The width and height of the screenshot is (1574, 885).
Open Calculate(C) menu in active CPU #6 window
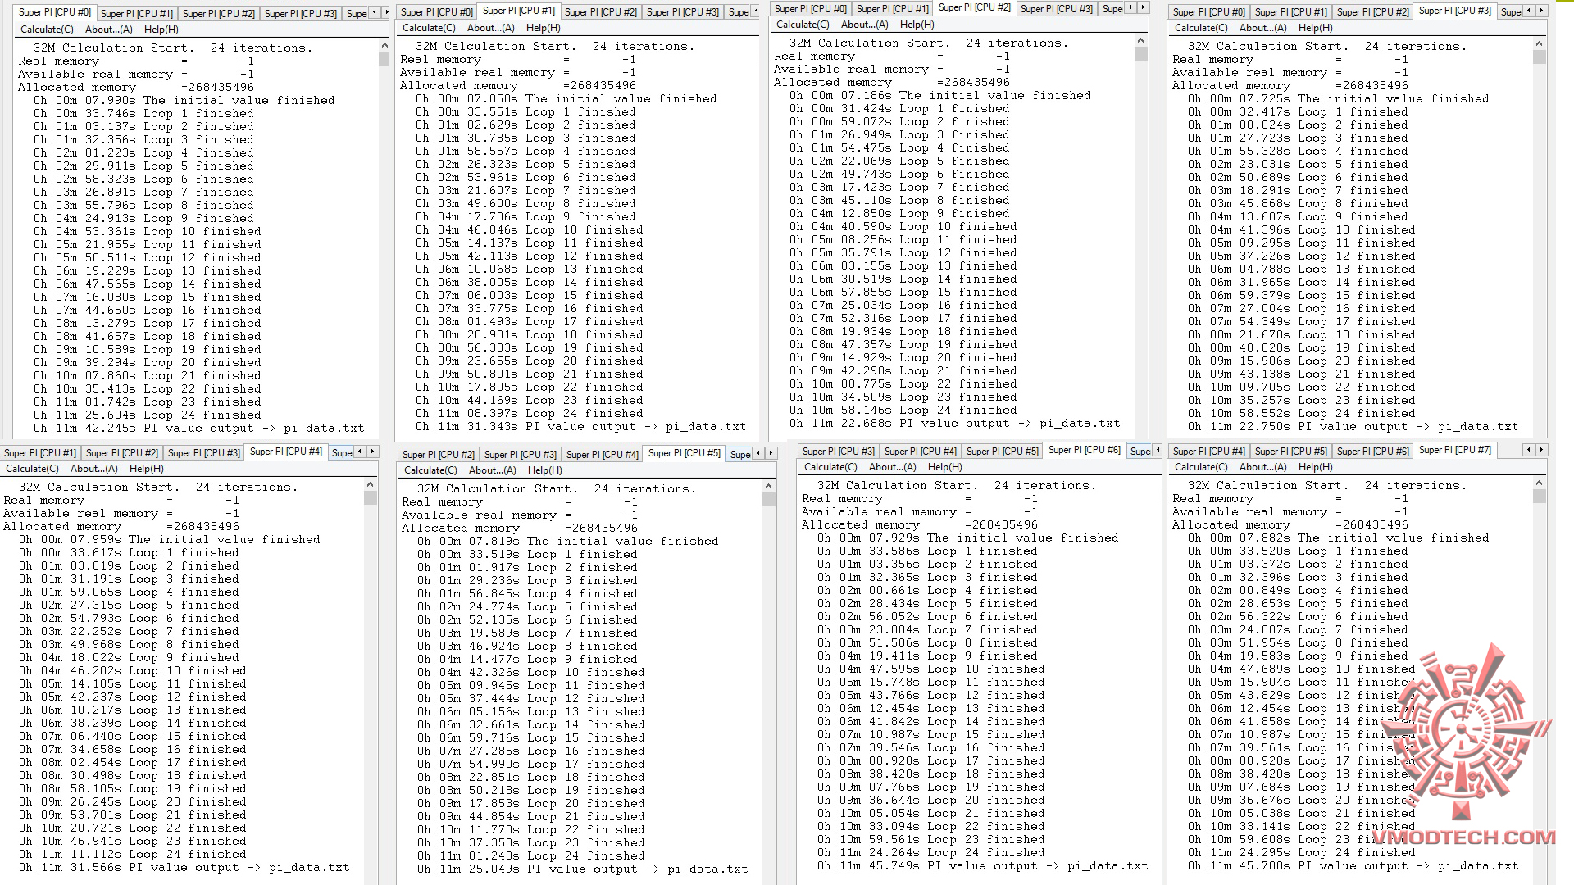(830, 467)
